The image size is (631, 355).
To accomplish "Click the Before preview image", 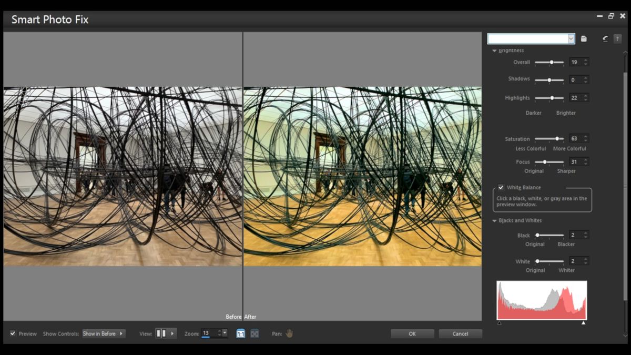I will pyautogui.click(x=123, y=176).
